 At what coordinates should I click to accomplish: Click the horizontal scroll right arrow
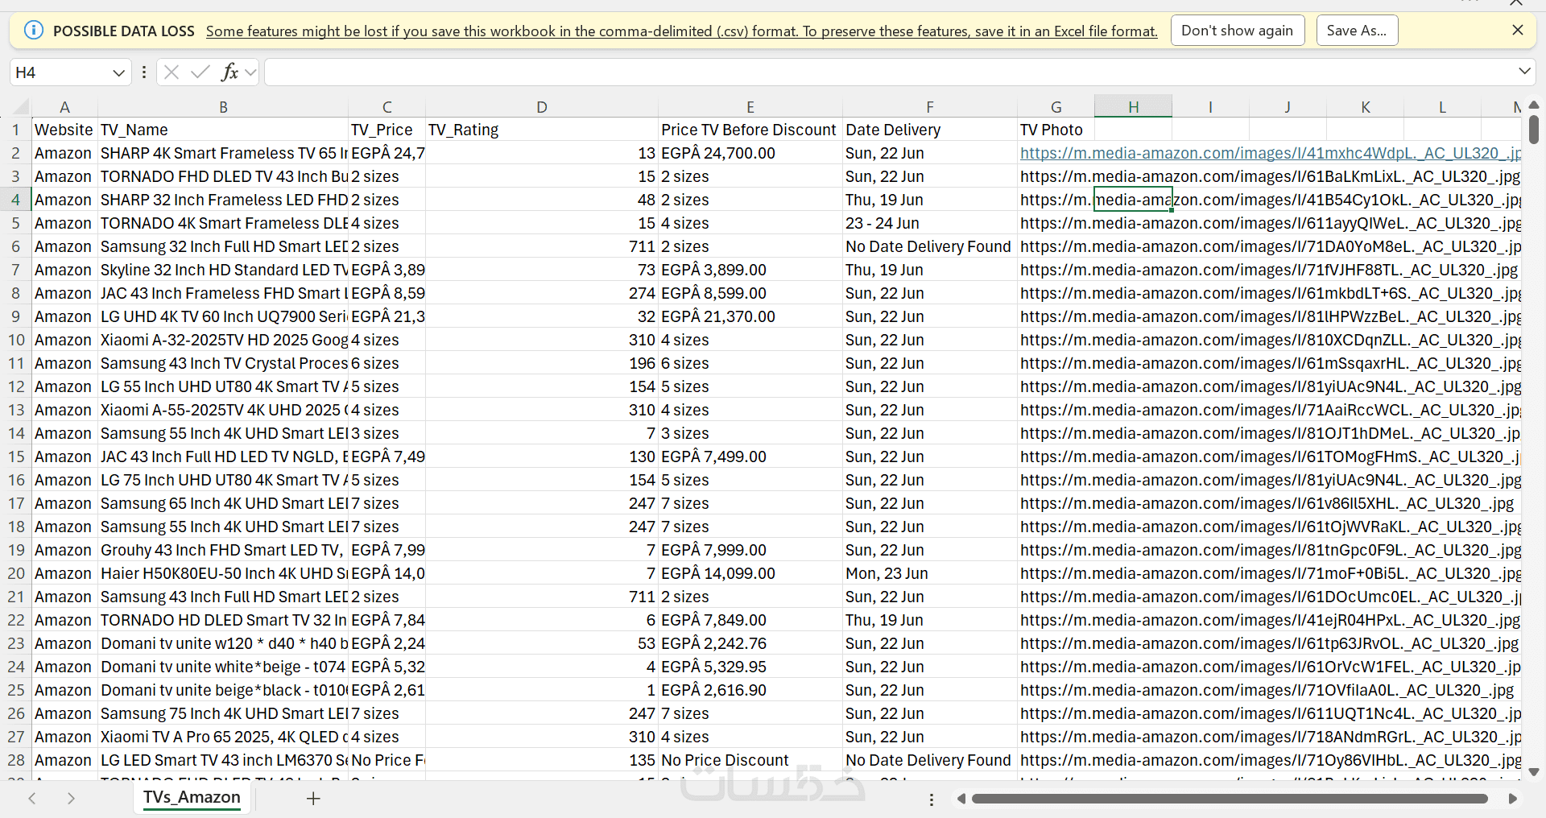pos(1513,799)
